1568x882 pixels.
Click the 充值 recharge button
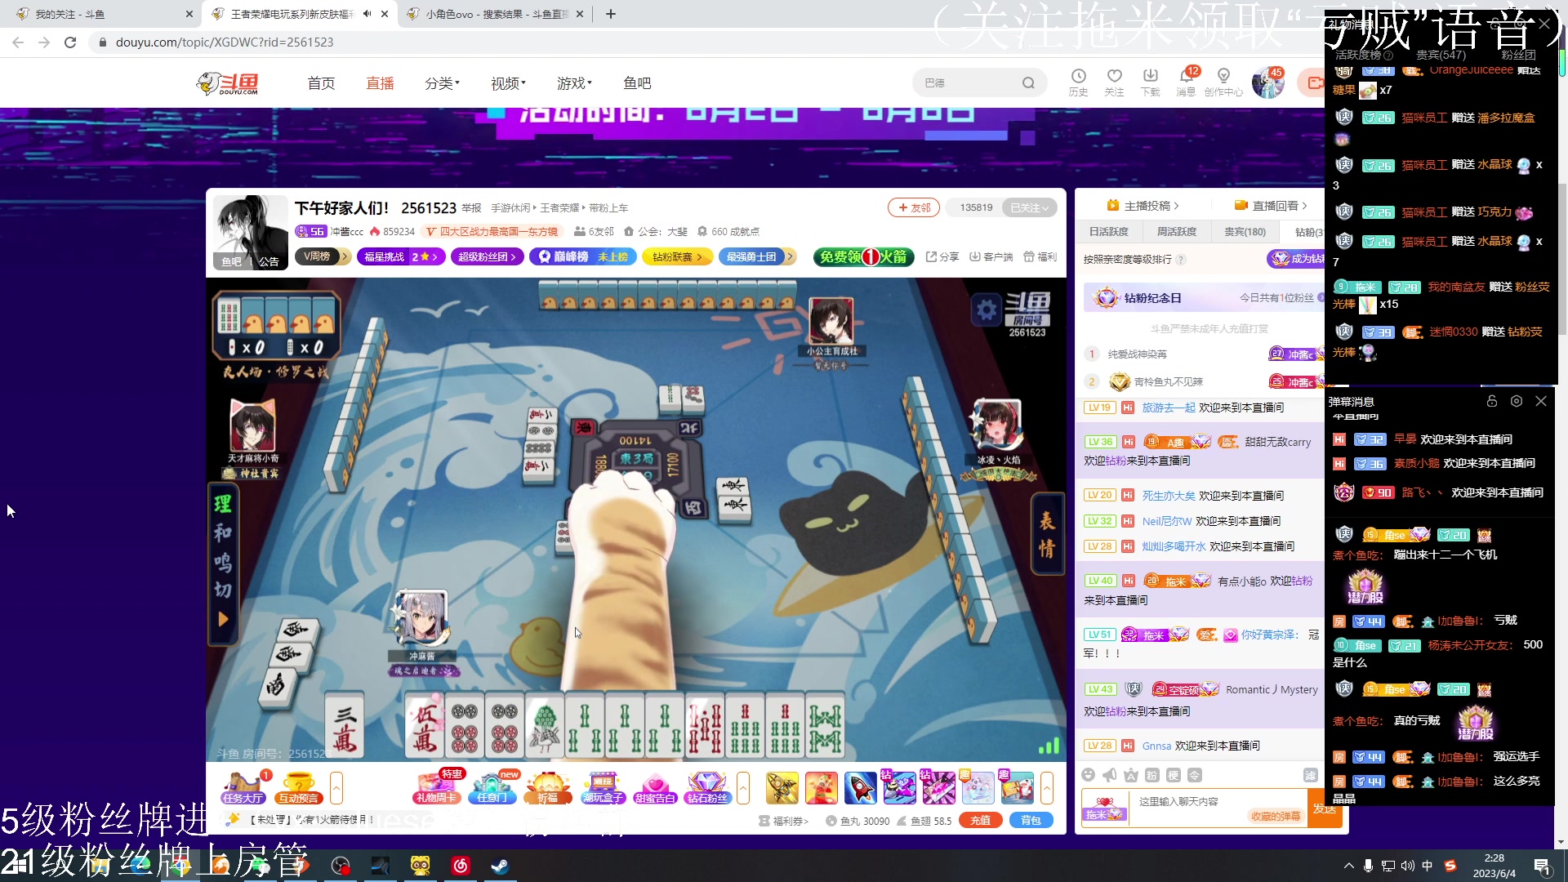coord(981,821)
